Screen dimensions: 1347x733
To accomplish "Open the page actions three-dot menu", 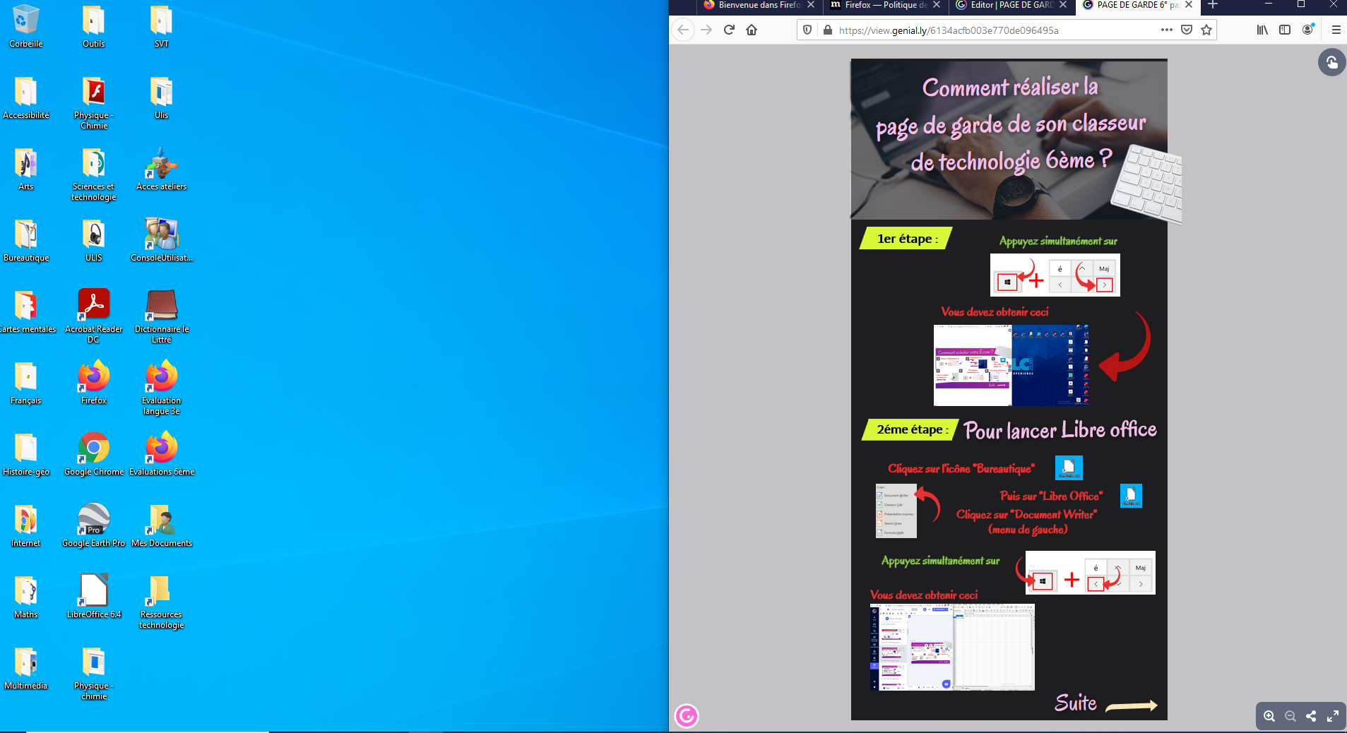I will (x=1166, y=30).
